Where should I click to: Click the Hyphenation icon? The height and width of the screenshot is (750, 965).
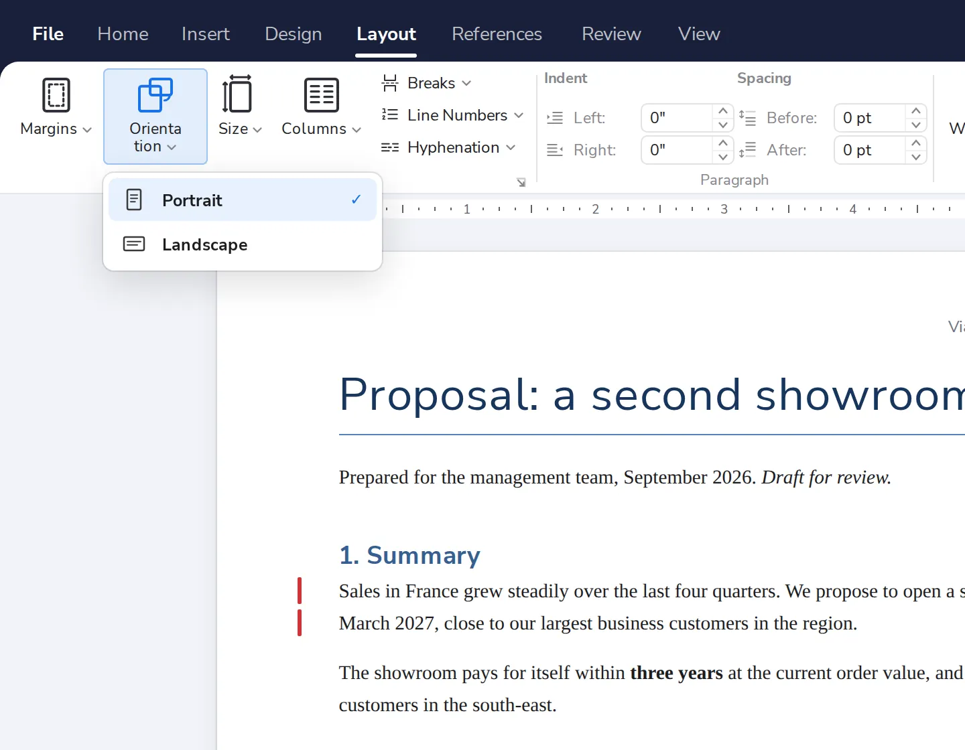390,147
